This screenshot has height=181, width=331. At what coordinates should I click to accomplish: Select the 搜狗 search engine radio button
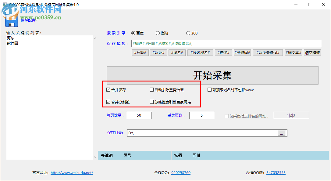click(158, 33)
